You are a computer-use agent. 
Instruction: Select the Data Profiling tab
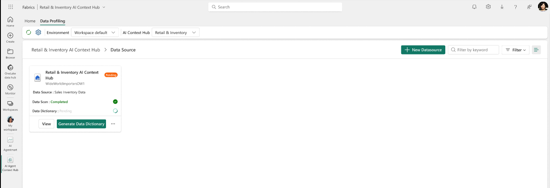[53, 21]
